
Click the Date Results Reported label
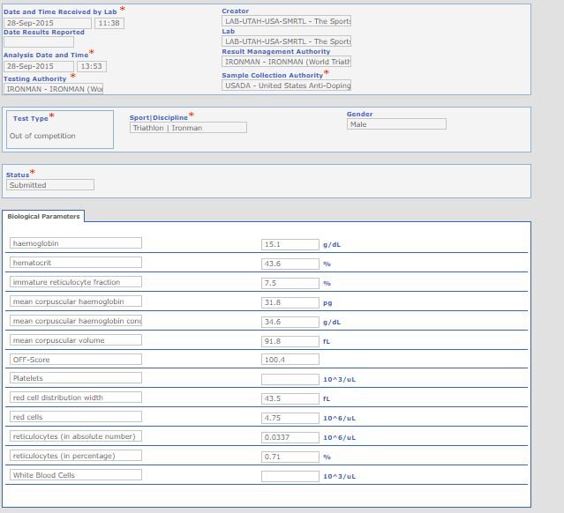point(44,33)
